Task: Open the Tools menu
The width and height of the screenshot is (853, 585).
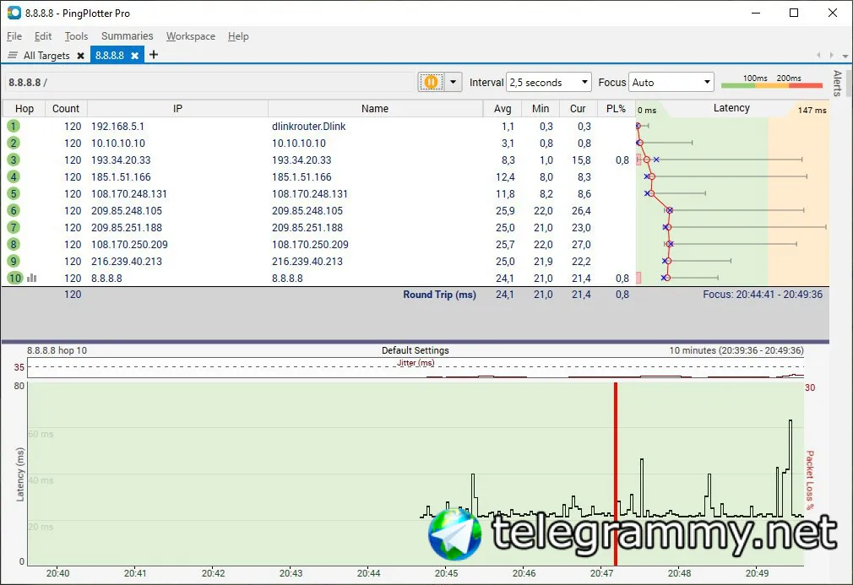Action: pos(76,36)
